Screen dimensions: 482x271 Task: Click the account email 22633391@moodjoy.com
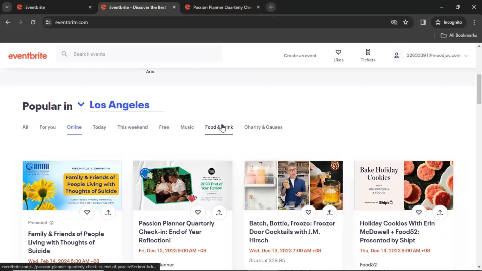click(x=434, y=55)
